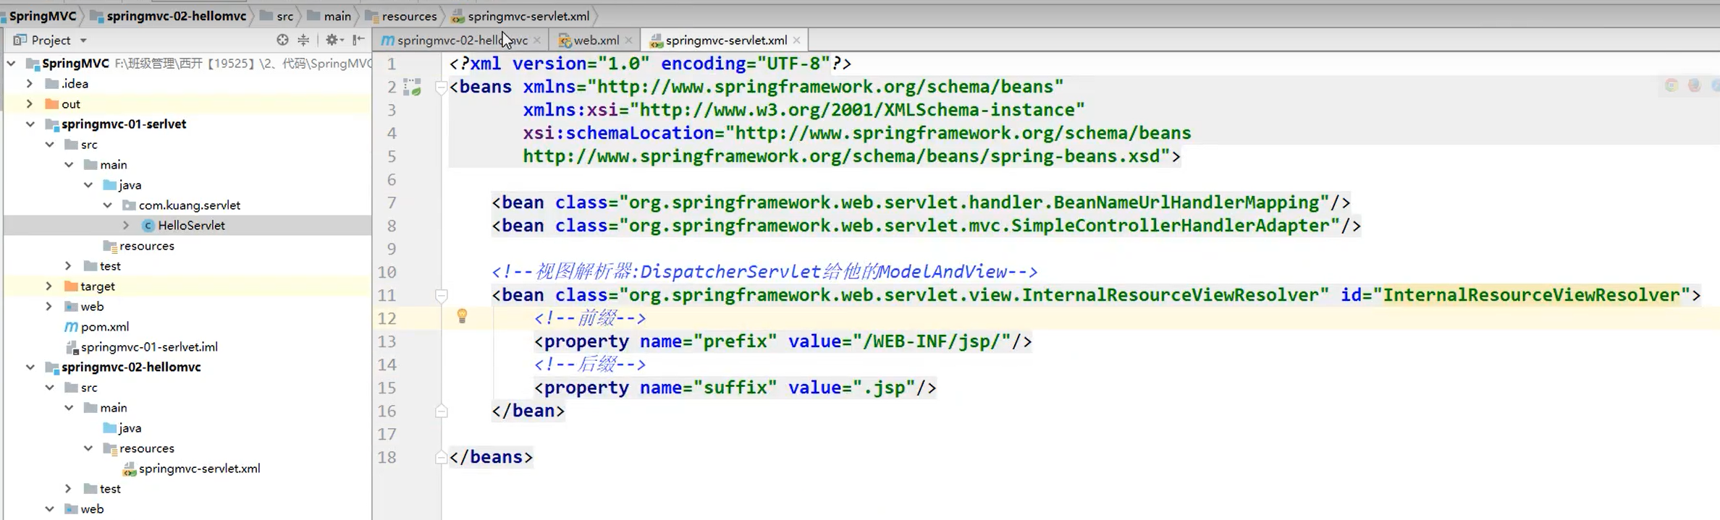Viewport: 1720px width, 520px height.
Task: Click line number 13 in the gutter
Action: (387, 341)
